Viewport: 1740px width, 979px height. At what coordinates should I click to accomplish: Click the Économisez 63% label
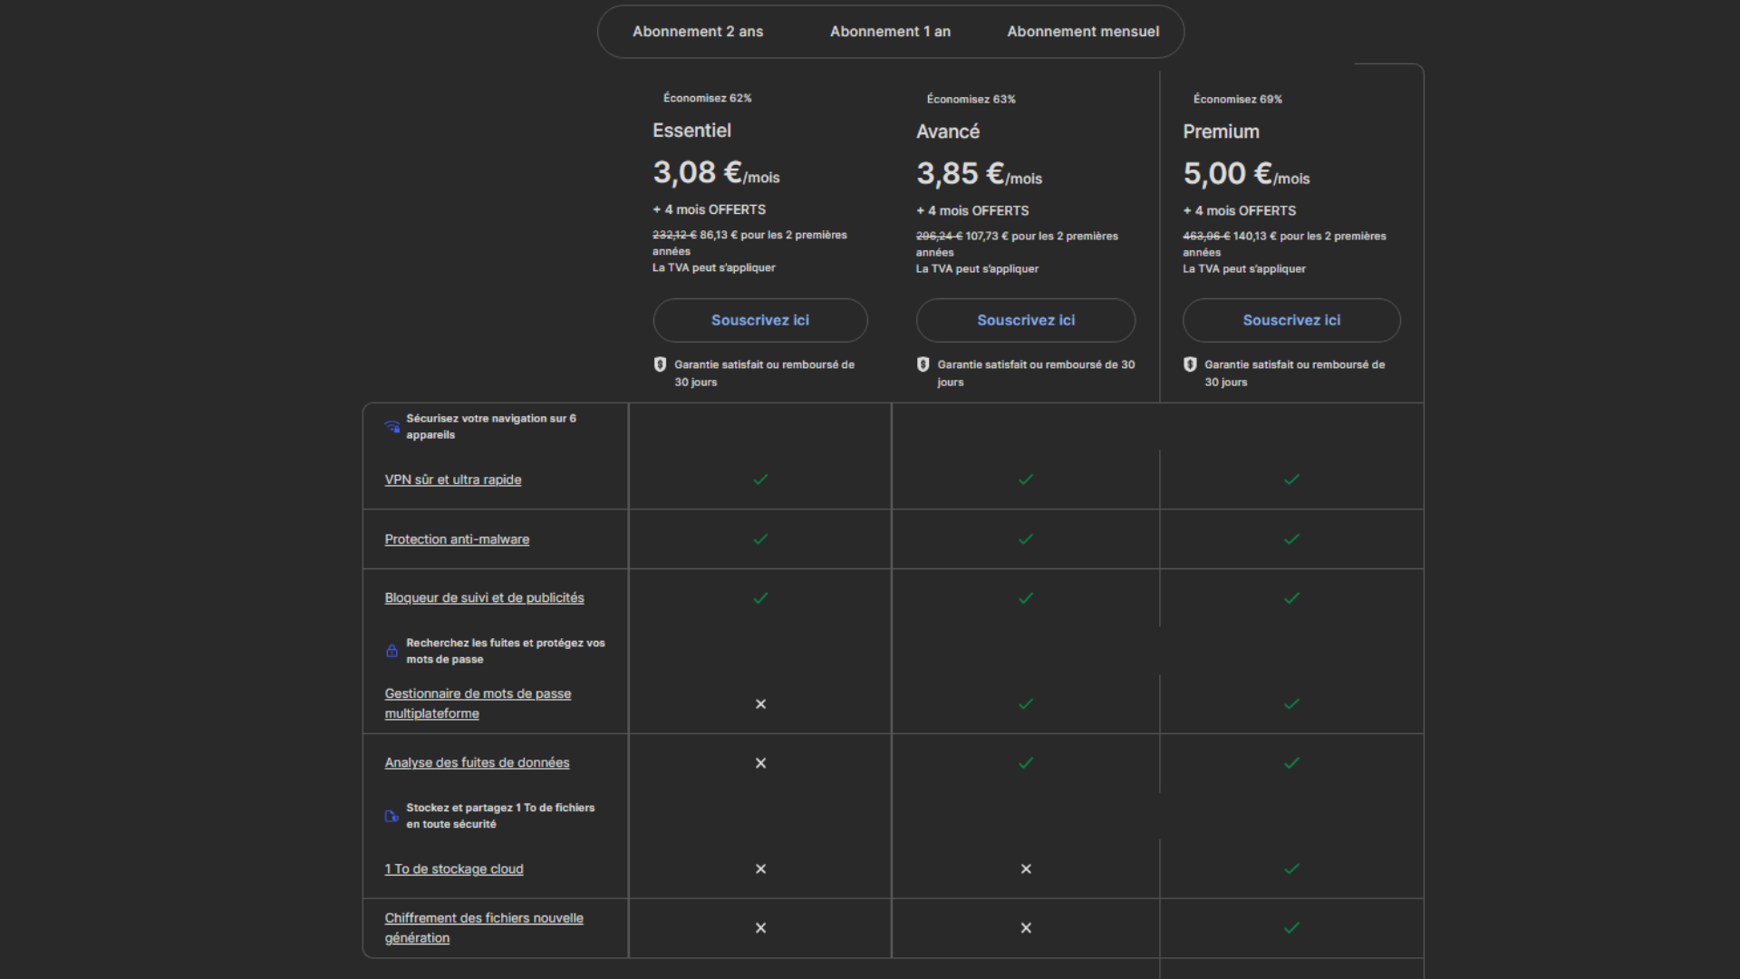pyautogui.click(x=971, y=99)
